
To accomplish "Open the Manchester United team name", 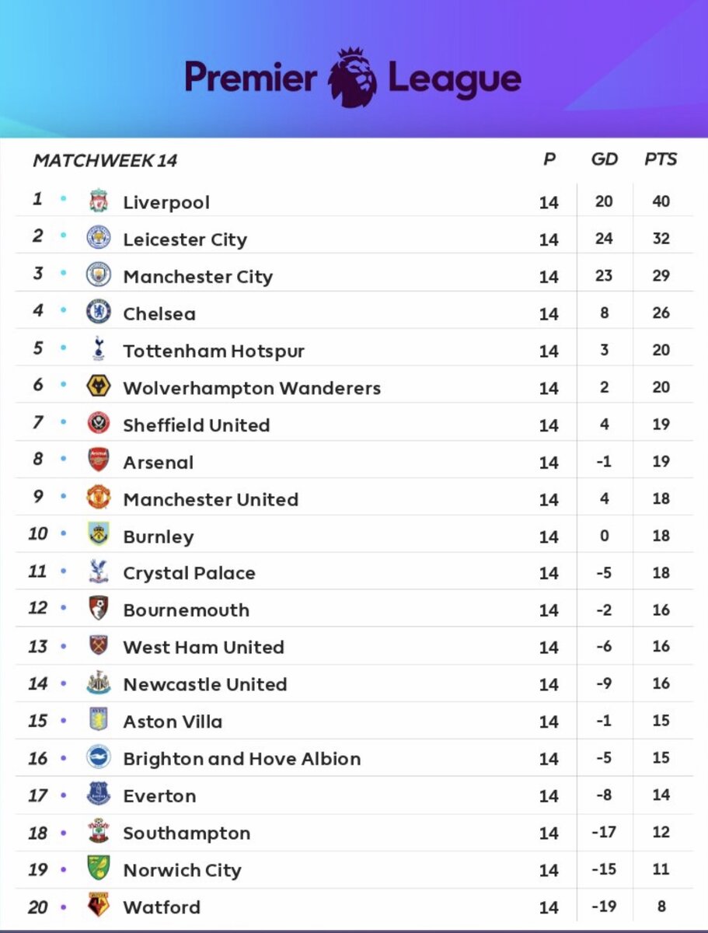I will pos(211,499).
